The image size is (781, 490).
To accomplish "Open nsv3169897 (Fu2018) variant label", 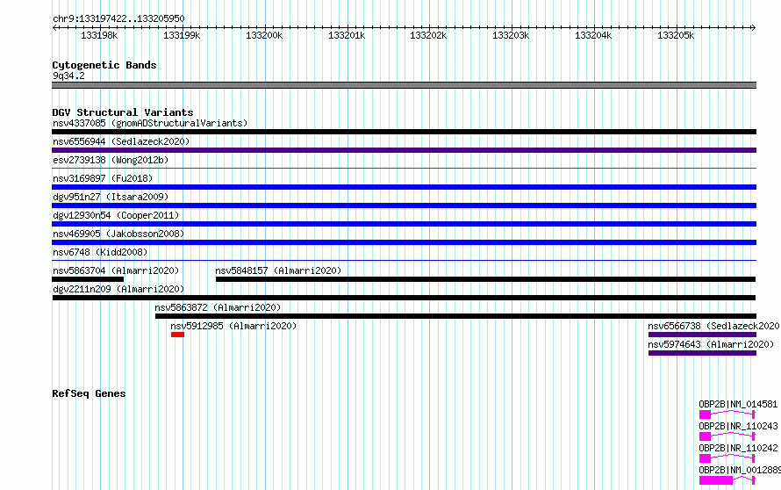I will pos(103,178).
